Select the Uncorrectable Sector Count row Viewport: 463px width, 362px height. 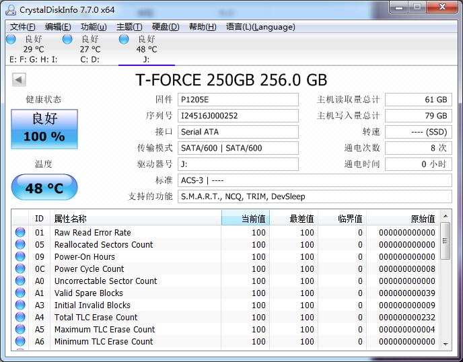coord(225,281)
